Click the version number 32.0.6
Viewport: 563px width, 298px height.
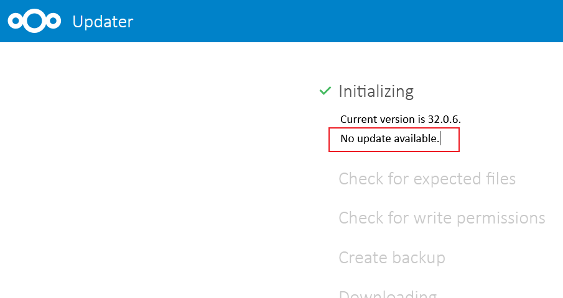pos(444,119)
